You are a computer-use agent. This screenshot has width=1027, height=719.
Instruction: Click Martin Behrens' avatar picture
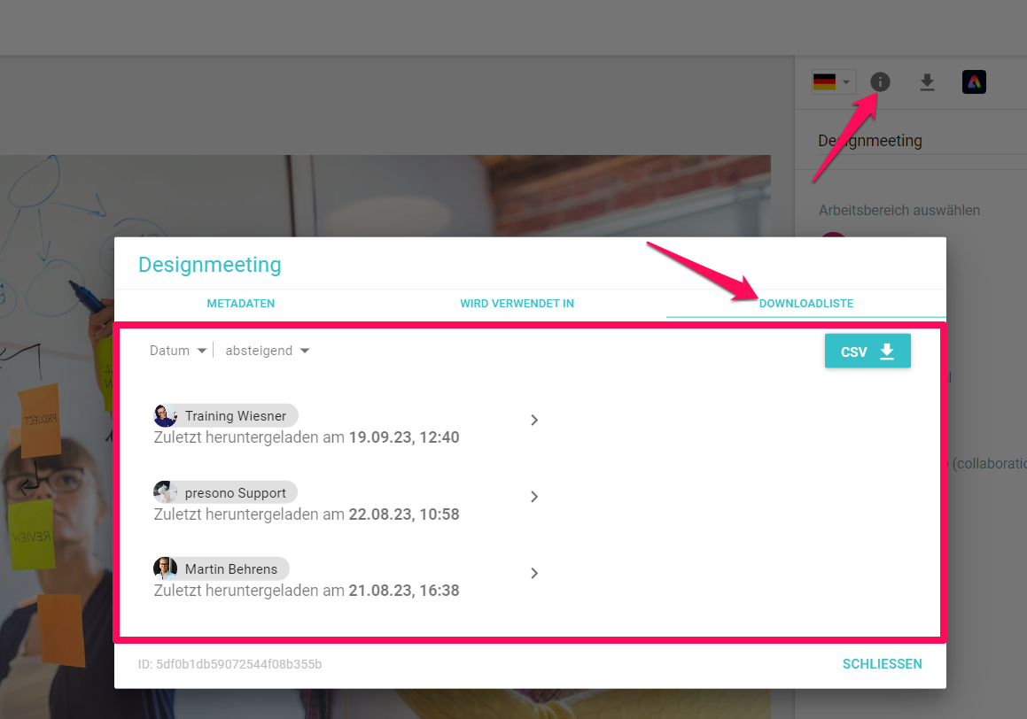166,568
